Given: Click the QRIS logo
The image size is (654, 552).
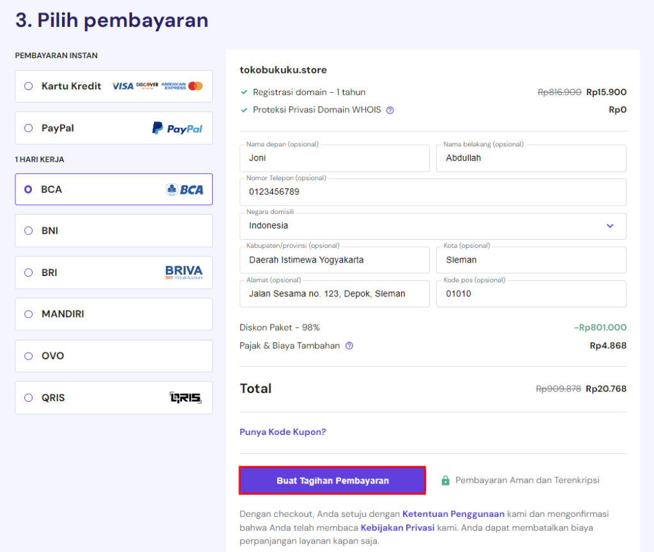Looking at the screenshot, I should pos(185,398).
